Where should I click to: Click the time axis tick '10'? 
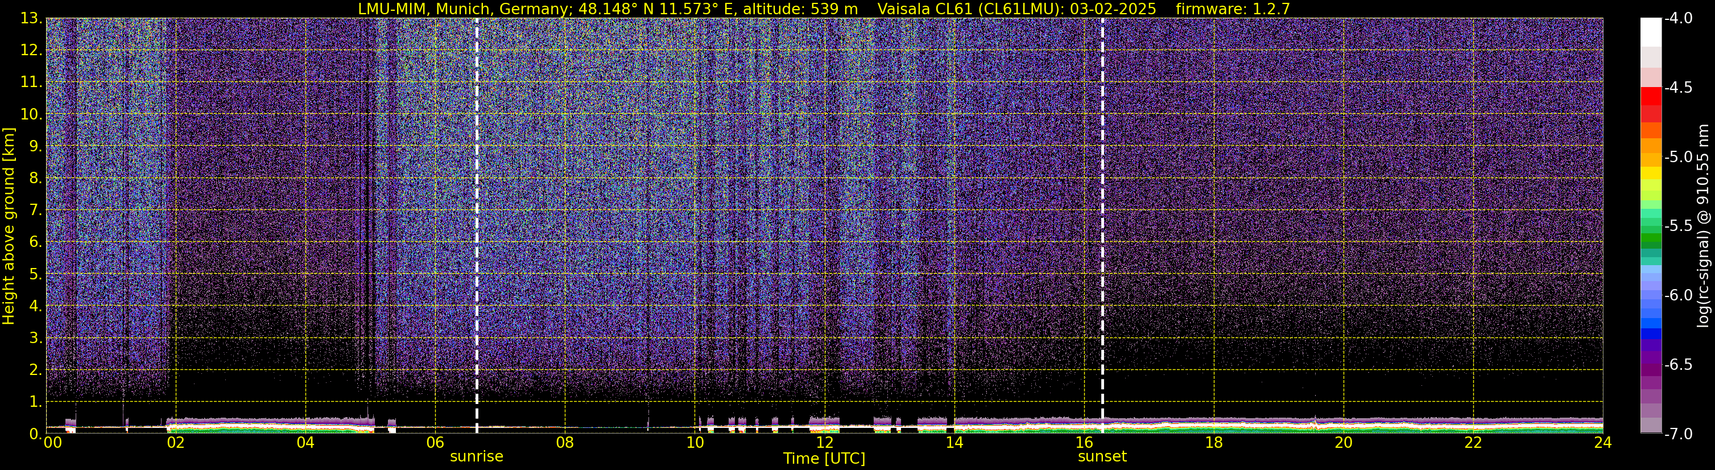pyautogui.click(x=695, y=443)
